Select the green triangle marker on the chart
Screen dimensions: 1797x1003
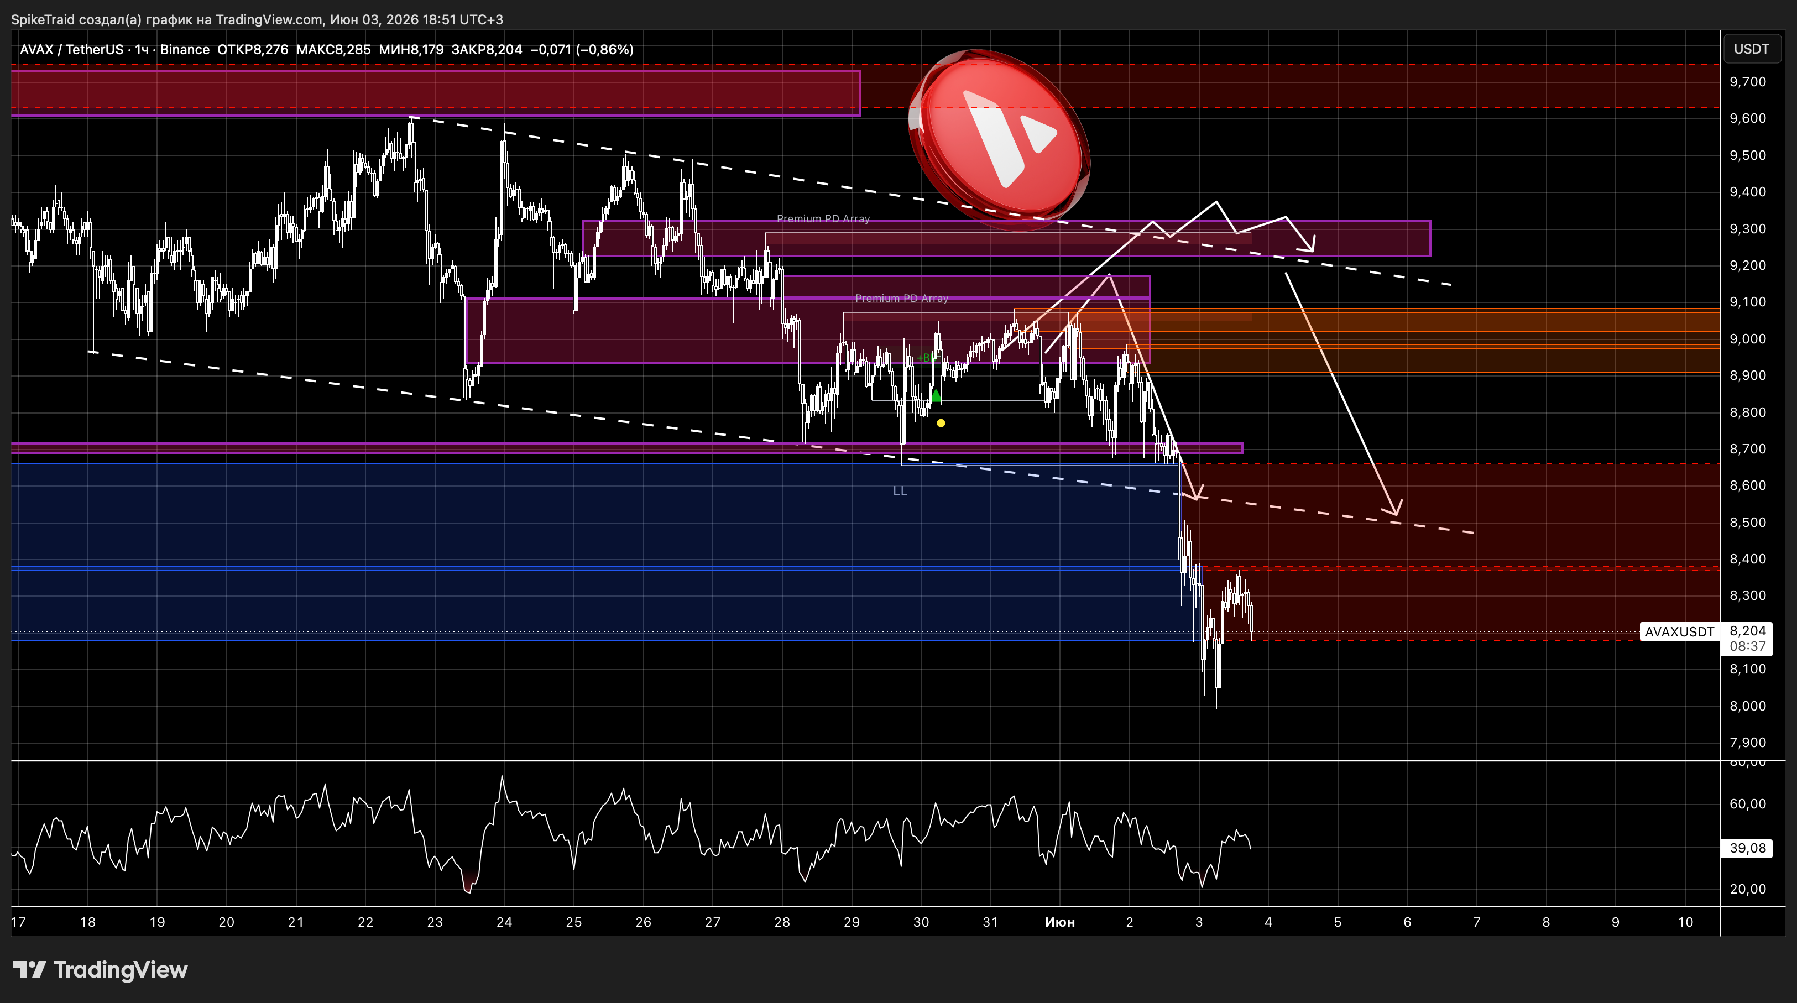(x=936, y=396)
